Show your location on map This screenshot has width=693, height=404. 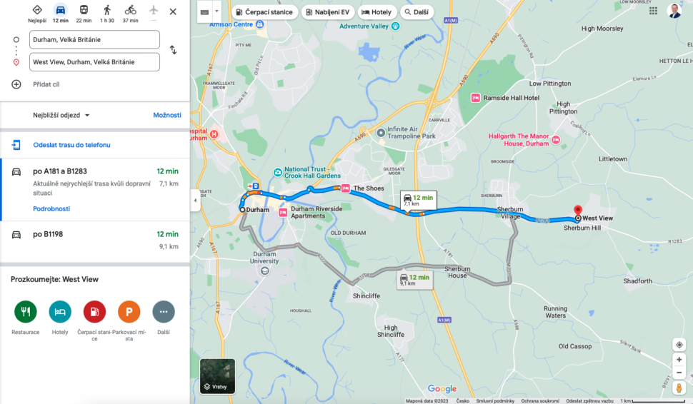679,345
